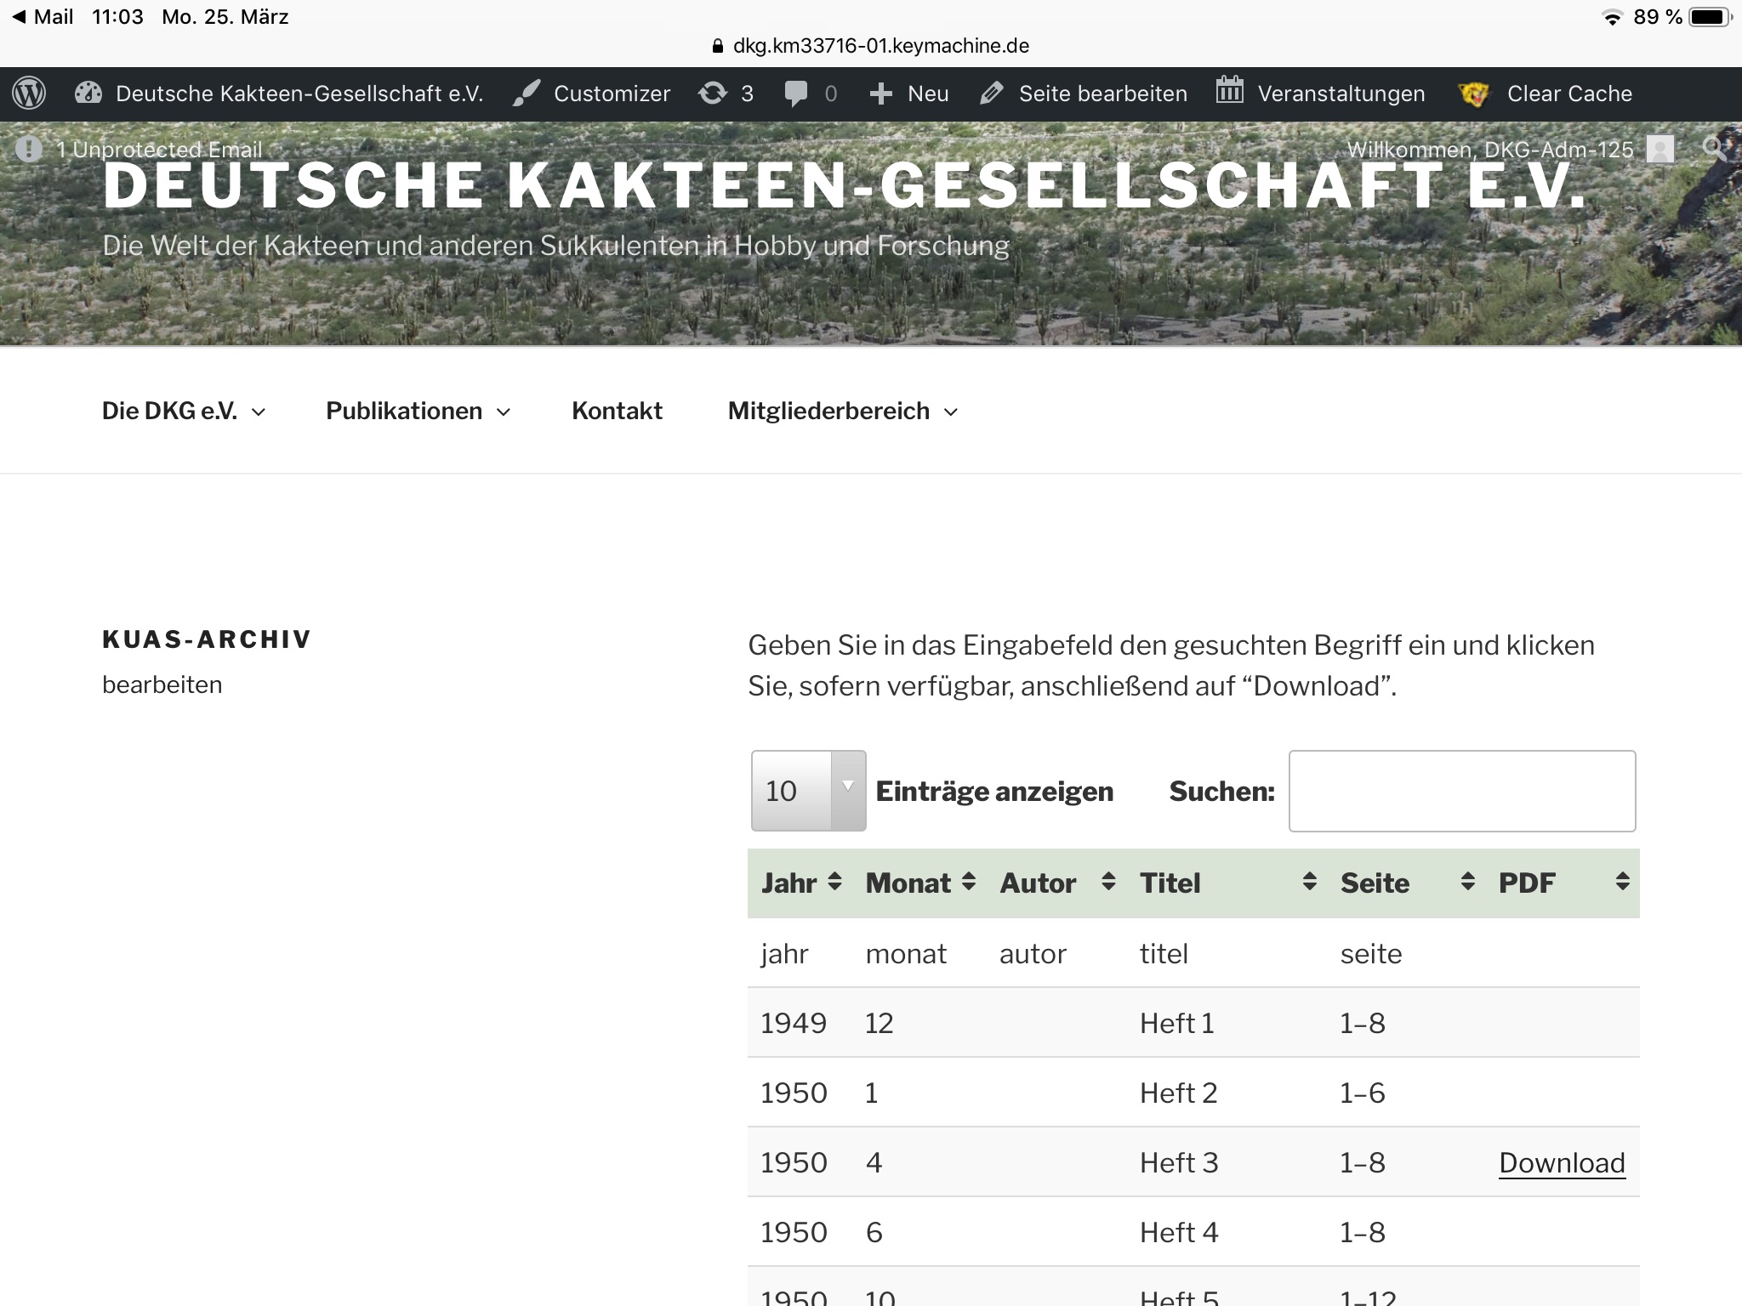This screenshot has width=1742, height=1306.
Task: Click the bearbeiten link under KuaS-Archiv
Action: [x=162, y=685]
